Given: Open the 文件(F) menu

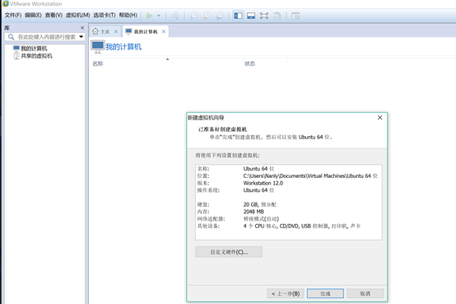Looking at the screenshot, I should [x=13, y=15].
